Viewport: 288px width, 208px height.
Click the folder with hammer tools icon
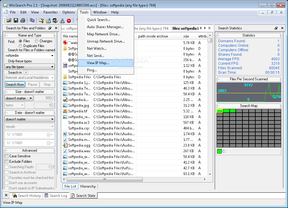(41, 21)
